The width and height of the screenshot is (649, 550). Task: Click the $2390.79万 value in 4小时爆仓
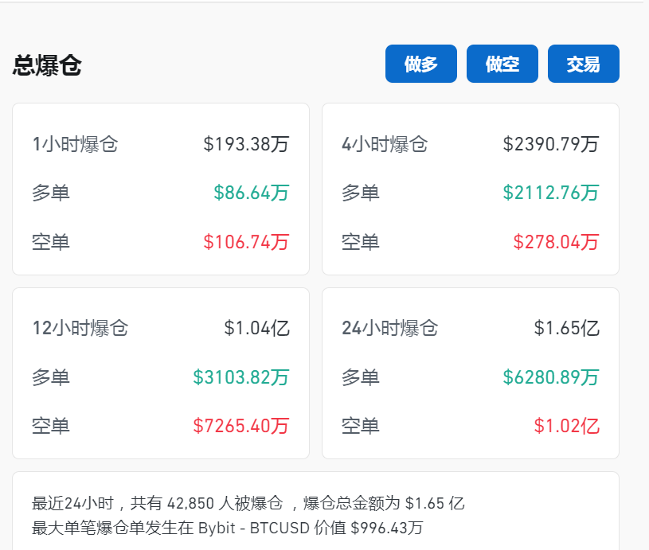552,144
